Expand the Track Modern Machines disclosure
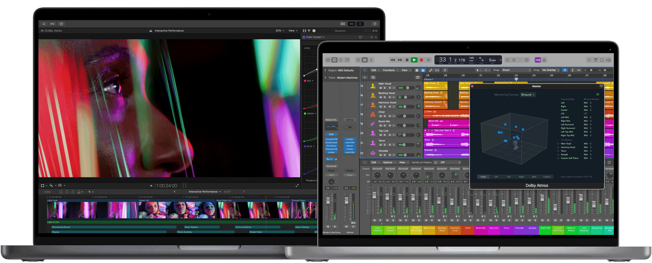 (x=325, y=78)
